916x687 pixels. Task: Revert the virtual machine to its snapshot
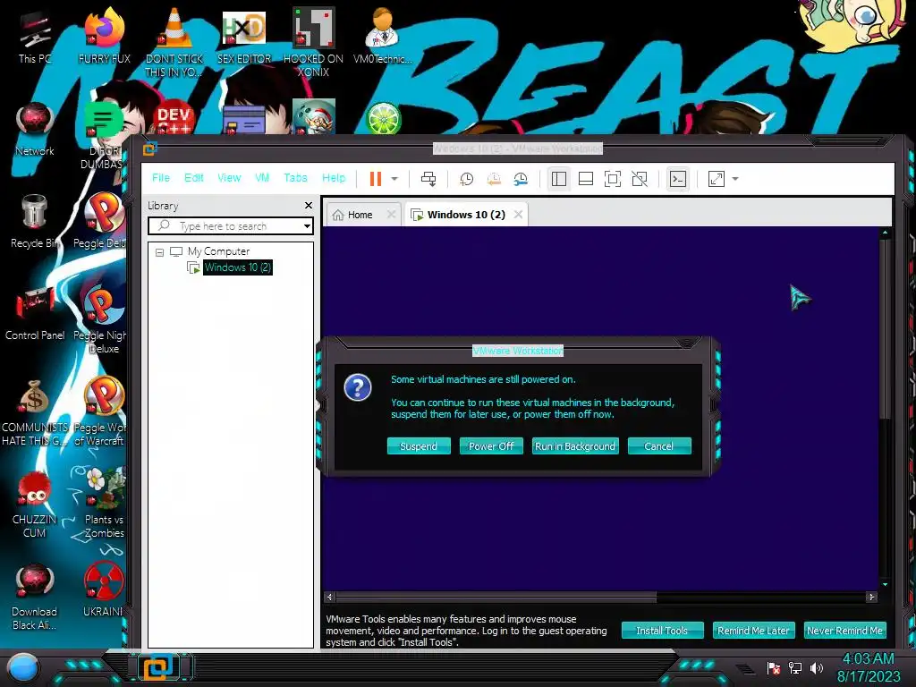click(x=494, y=179)
